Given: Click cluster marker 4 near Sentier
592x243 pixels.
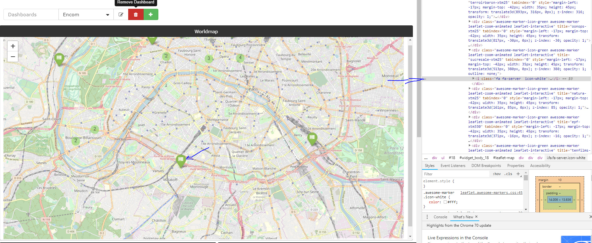Looking at the screenshot, I should pos(240,58).
